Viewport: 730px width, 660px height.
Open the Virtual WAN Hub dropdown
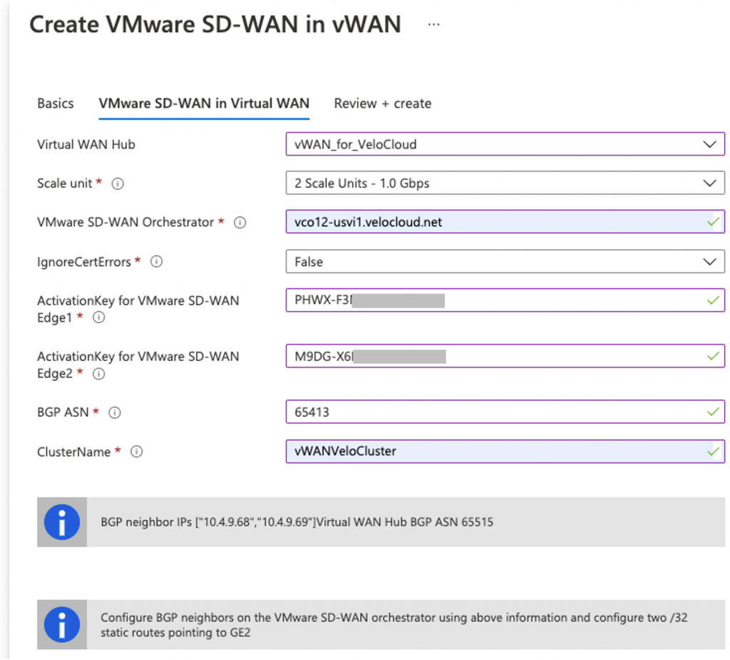point(505,144)
